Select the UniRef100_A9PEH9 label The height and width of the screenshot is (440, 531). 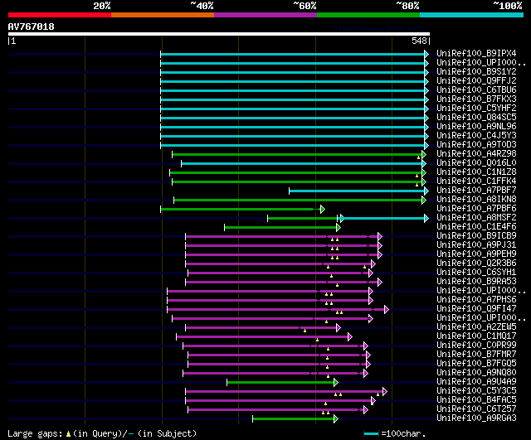tap(476, 254)
